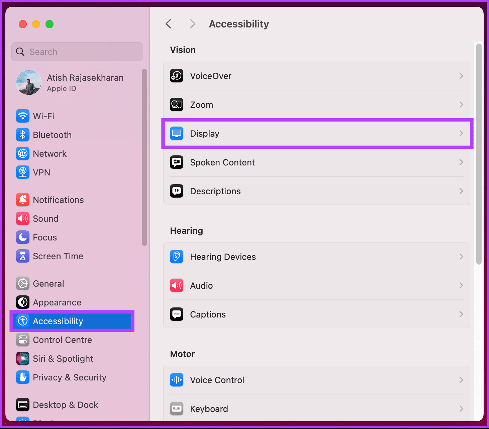This screenshot has width=489, height=429.
Task: Click the Bluetooth icon in sidebar
Action: pyautogui.click(x=22, y=135)
